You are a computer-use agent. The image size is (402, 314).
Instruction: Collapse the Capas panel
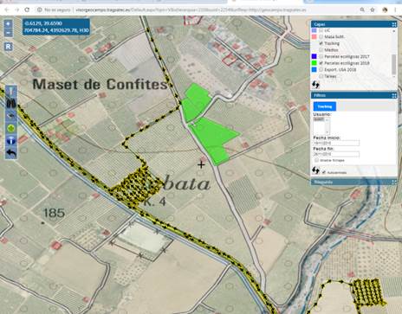tap(394, 24)
